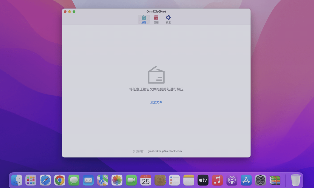Open the Calendar showing 7月25

point(146,180)
